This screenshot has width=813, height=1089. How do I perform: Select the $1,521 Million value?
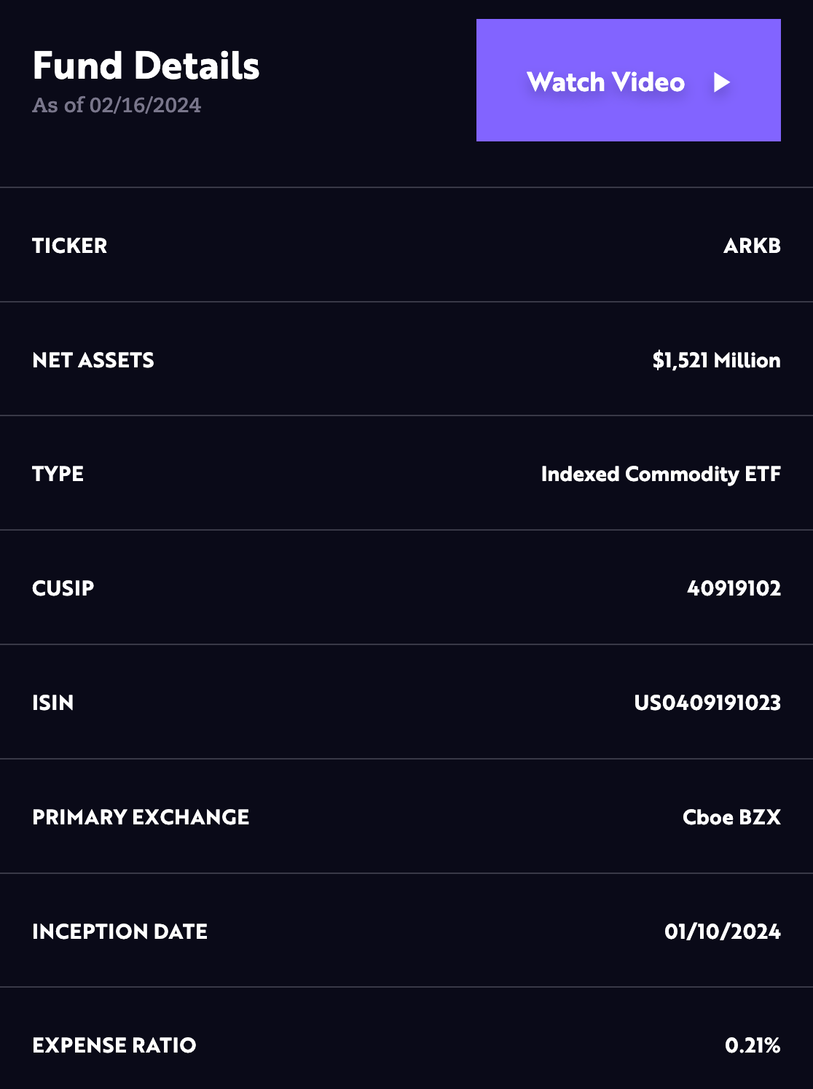click(716, 360)
